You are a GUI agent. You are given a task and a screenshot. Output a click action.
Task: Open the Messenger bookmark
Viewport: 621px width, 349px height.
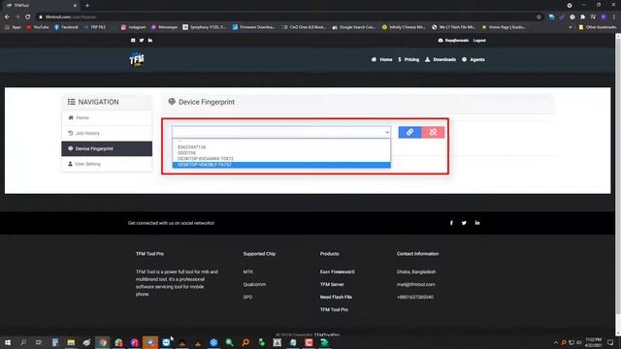pyautogui.click(x=164, y=27)
